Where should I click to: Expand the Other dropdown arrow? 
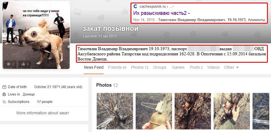[237, 67]
